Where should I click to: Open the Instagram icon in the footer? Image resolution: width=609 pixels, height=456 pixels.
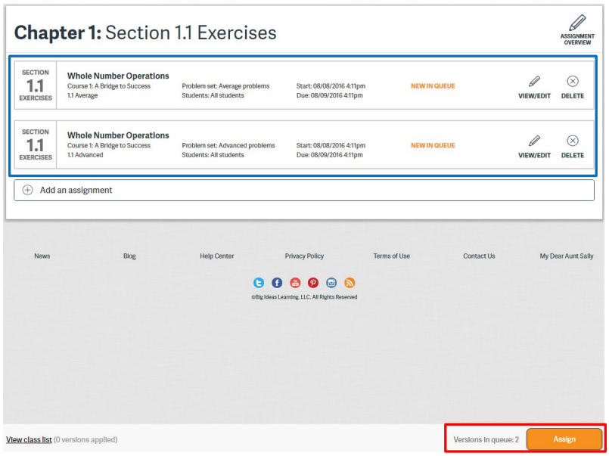[x=331, y=283]
